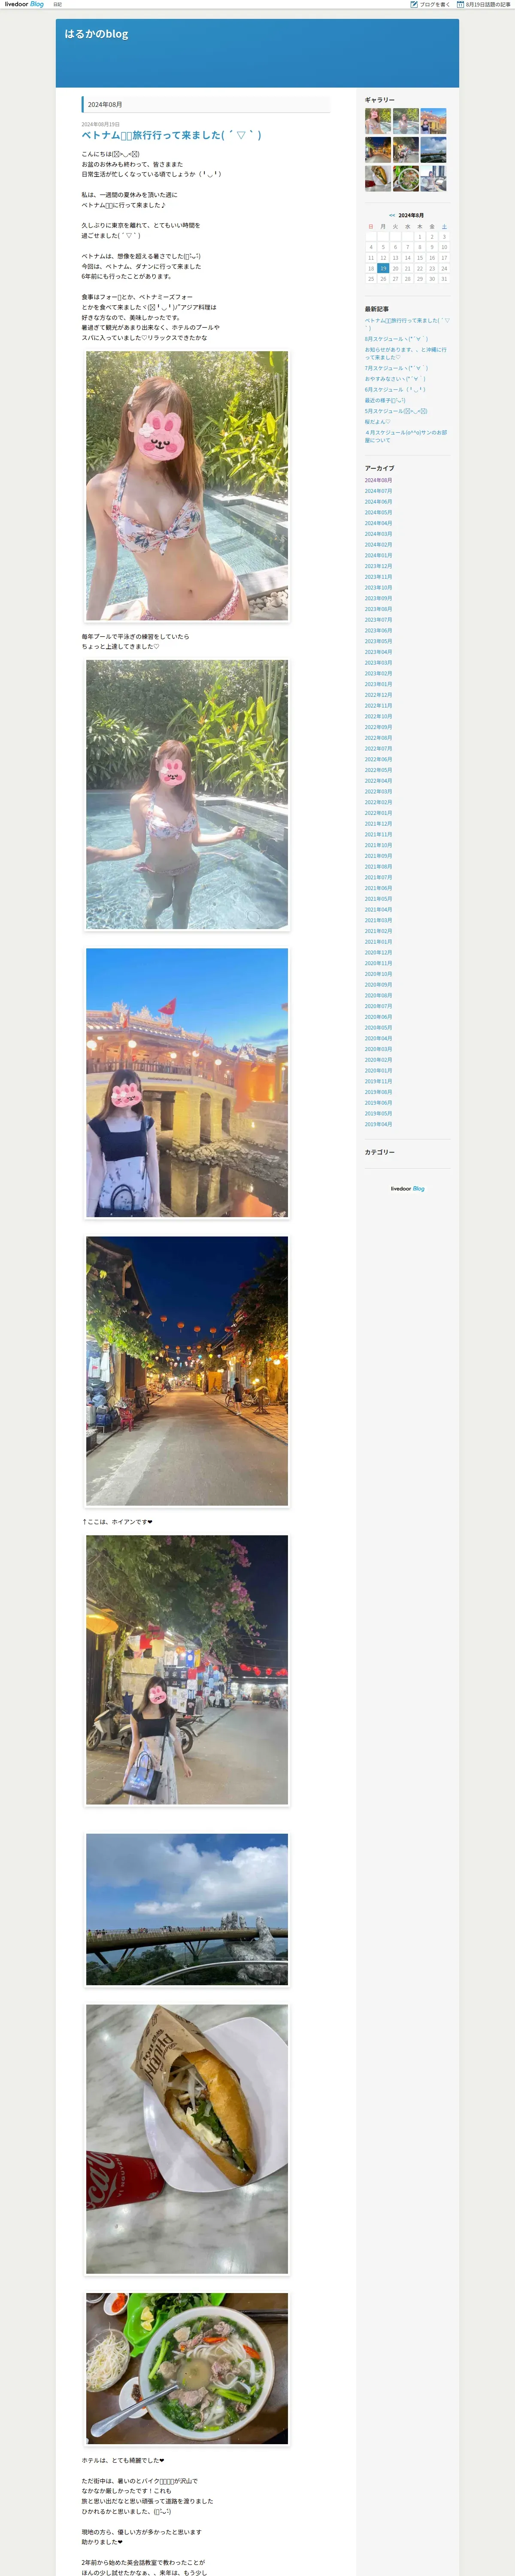Go to previous month with << in calendar
This screenshot has width=515, height=2576.
click(392, 215)
